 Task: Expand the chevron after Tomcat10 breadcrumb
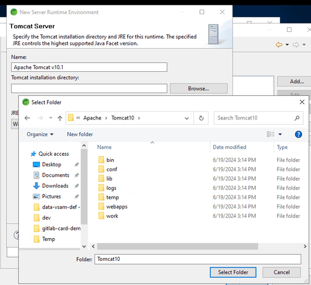coord(139,118)
